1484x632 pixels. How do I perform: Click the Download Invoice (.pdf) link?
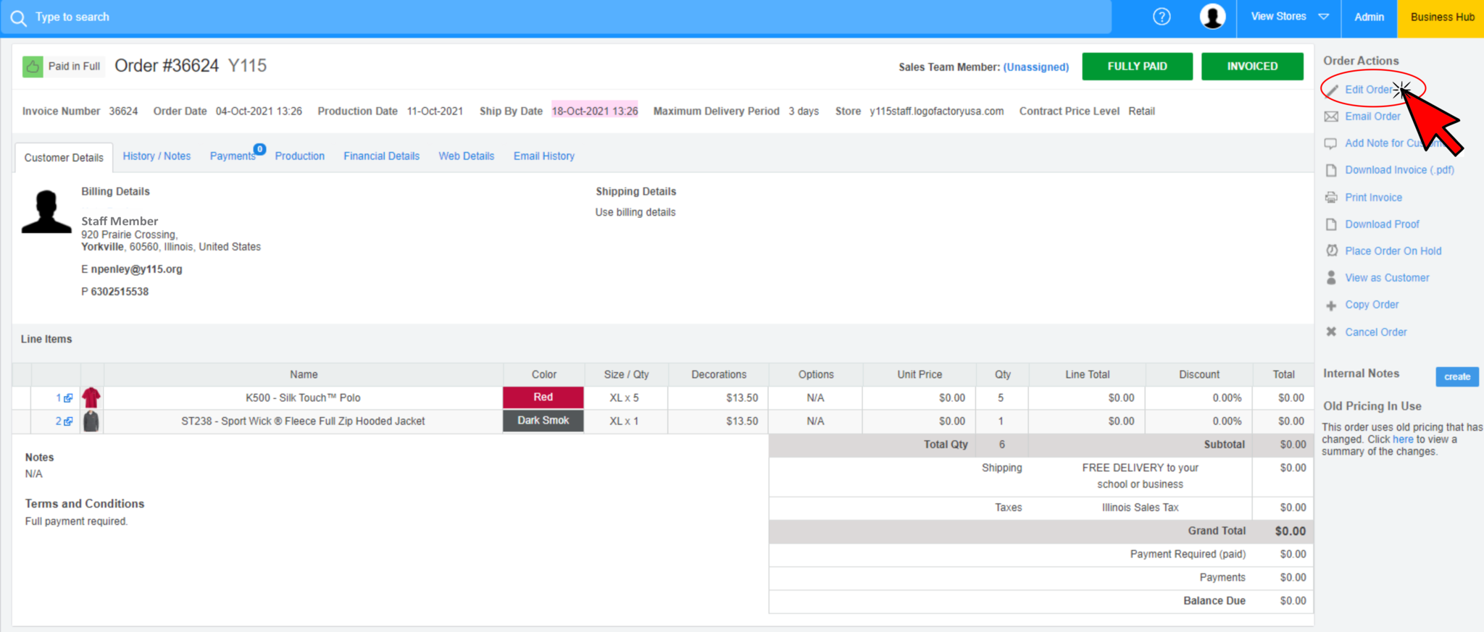1399,170
